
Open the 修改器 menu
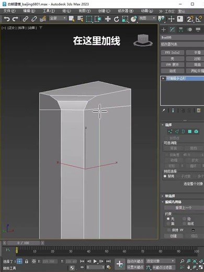tap(126, 11)
